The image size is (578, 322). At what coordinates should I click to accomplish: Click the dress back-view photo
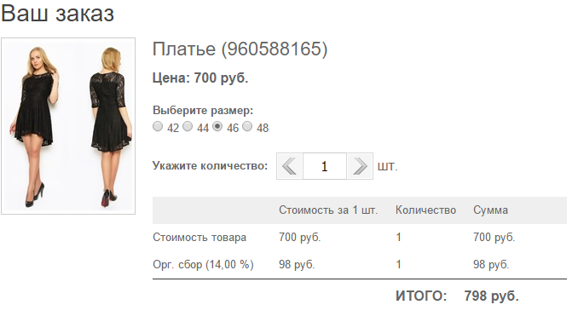coord(110,126)
